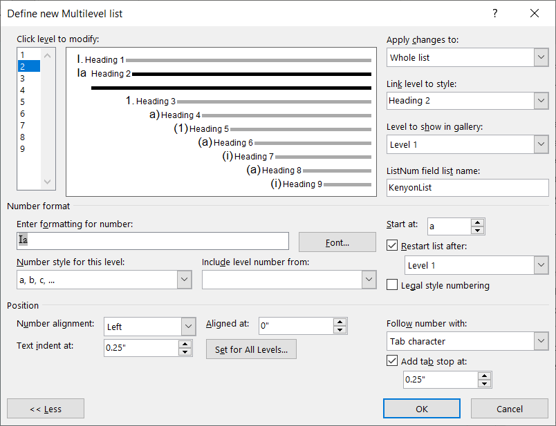Select level 7 in level list
556x426 pixels.
coord(29,126)
